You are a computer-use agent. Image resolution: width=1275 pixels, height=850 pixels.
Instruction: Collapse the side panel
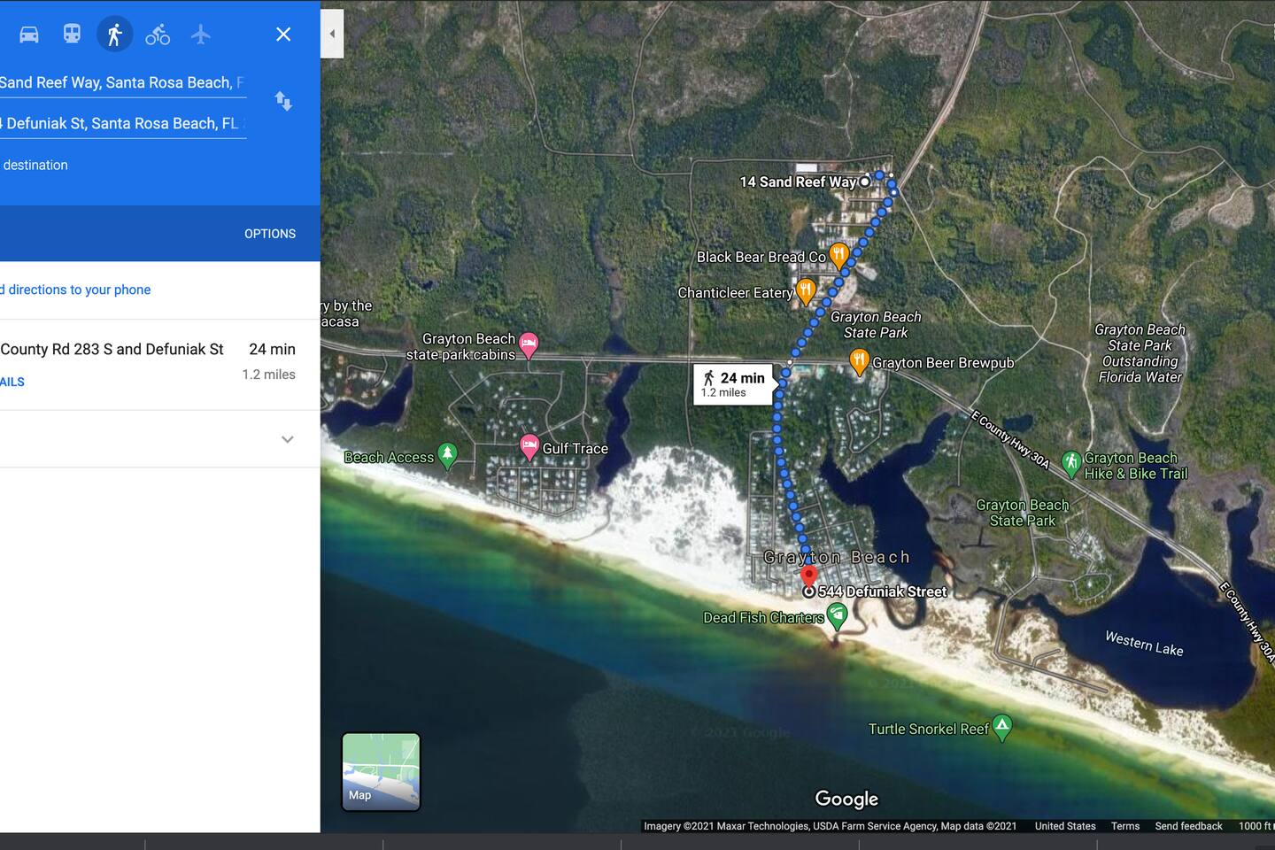(x=332, y=35)
